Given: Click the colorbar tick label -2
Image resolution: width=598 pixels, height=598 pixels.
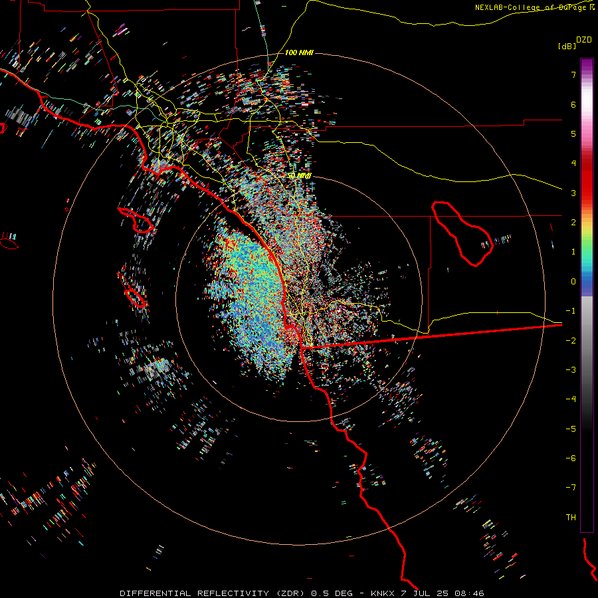Looking at the screenshot, I should click(x=571, y=341).
